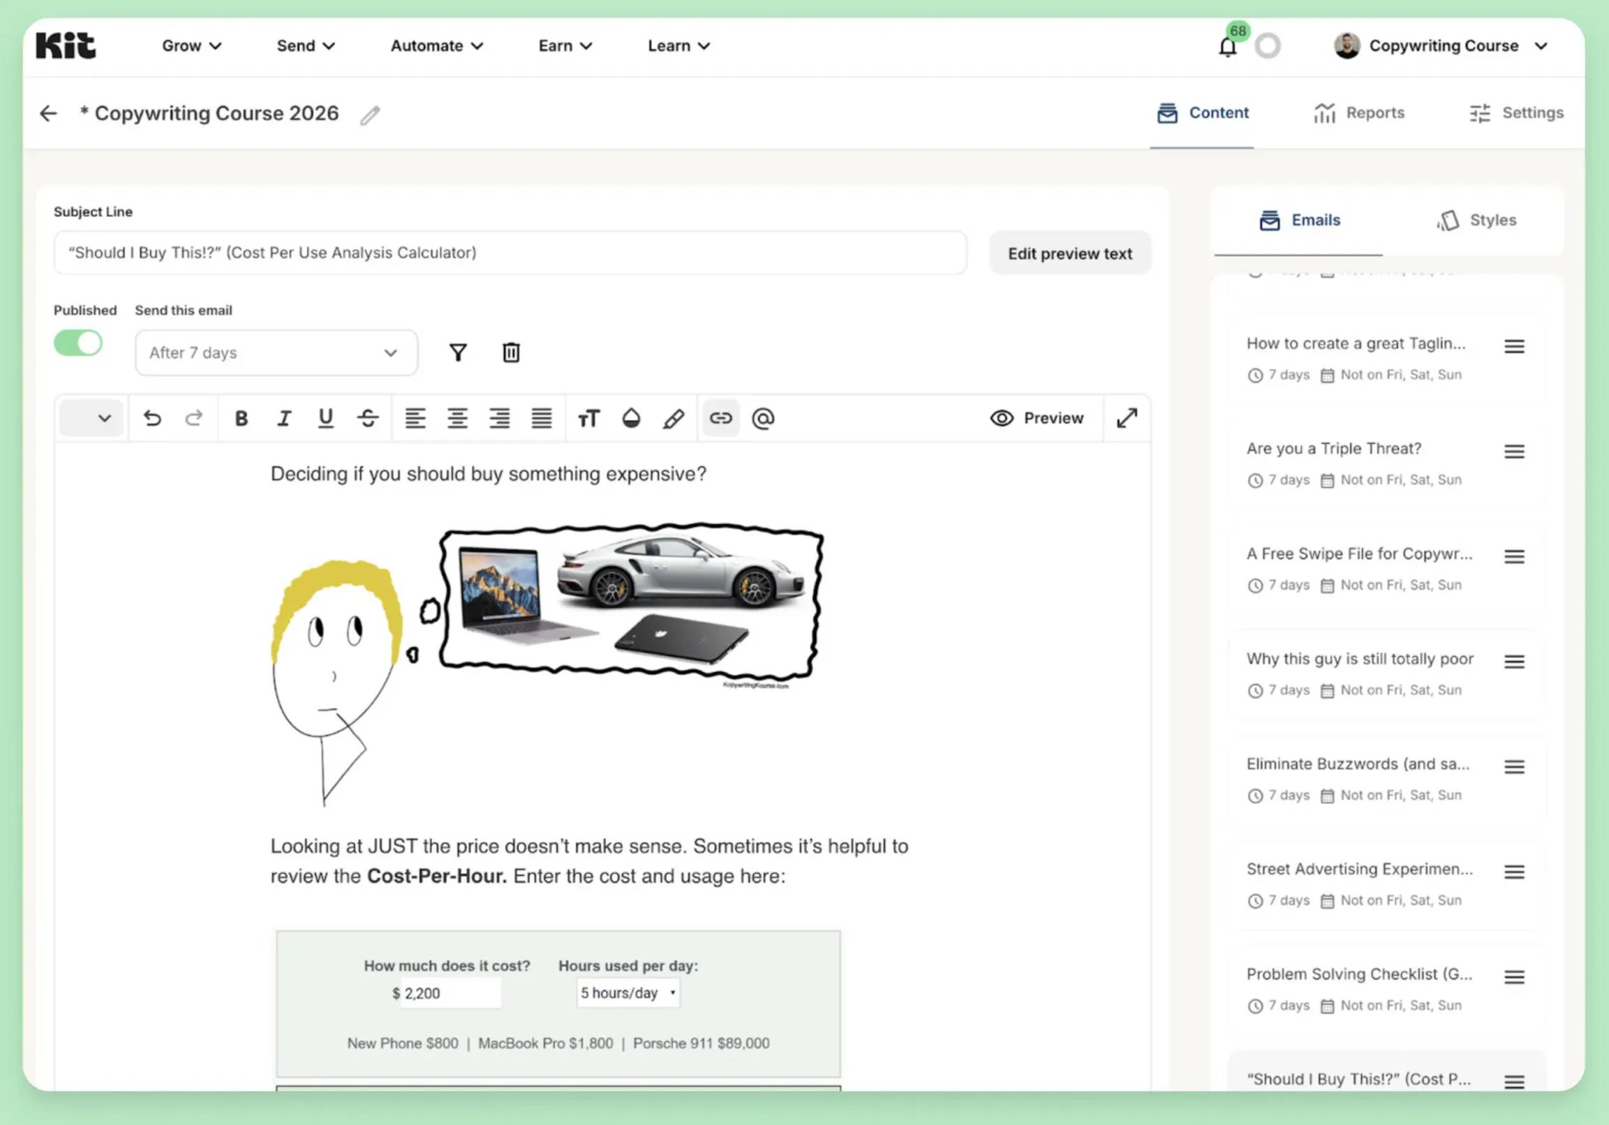Click the strikethrough formatting icon
1609x1125 pixels.
pos(368,418)
